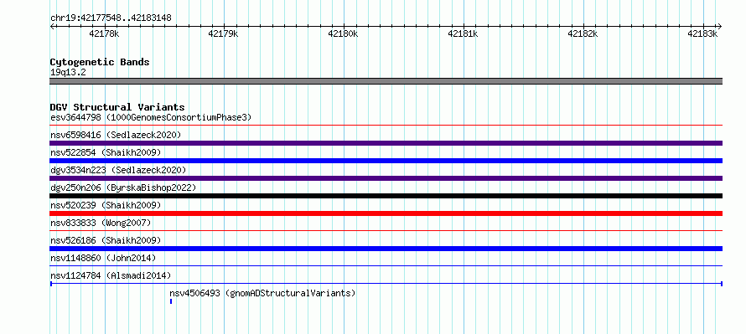Click the 19q13.2 band label

(x=68, y=73)
